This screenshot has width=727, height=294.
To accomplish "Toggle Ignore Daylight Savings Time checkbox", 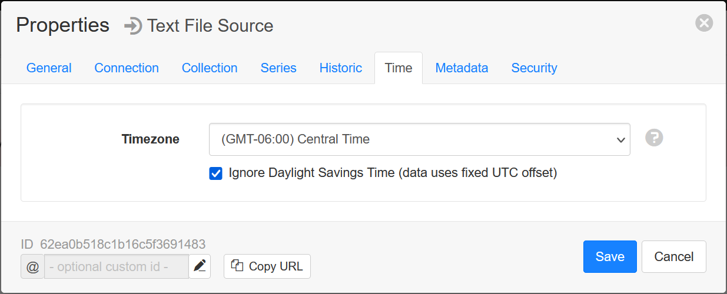I will point(216,173).
